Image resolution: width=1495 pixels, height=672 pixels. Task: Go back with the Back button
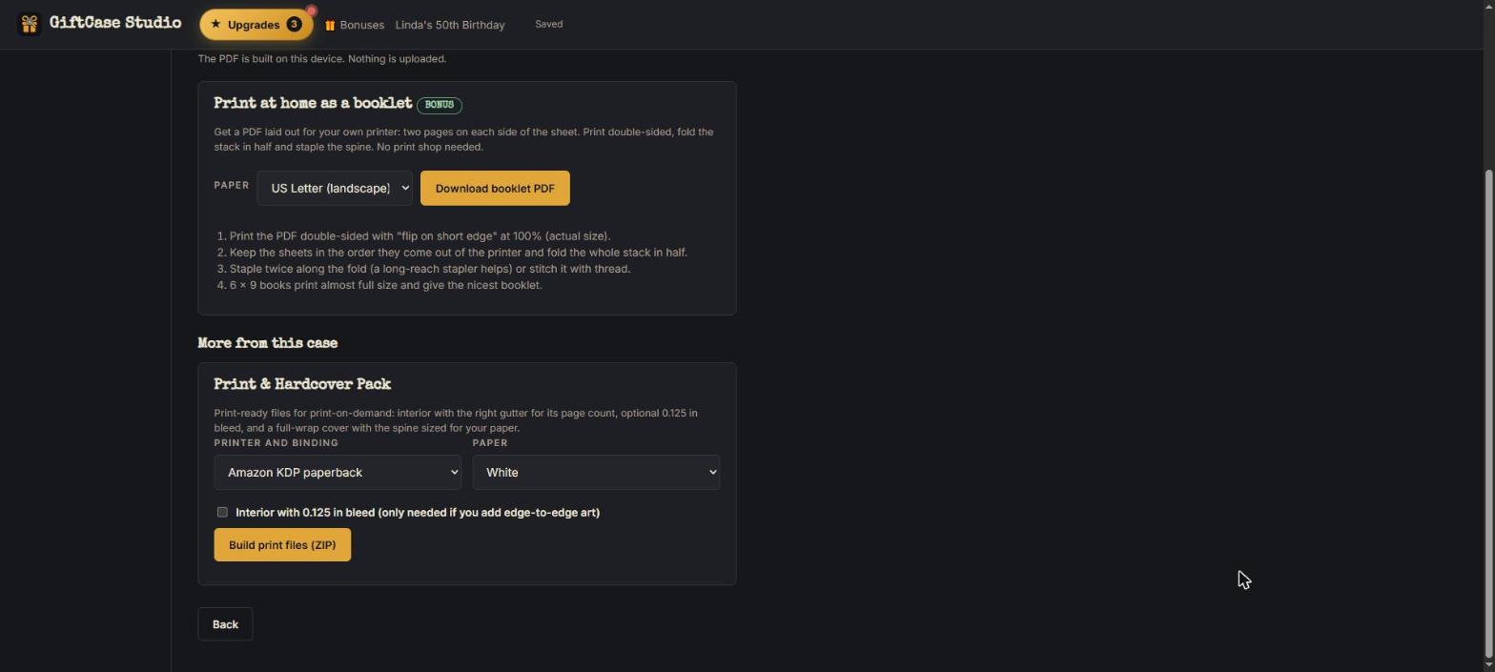click(225, 624)
